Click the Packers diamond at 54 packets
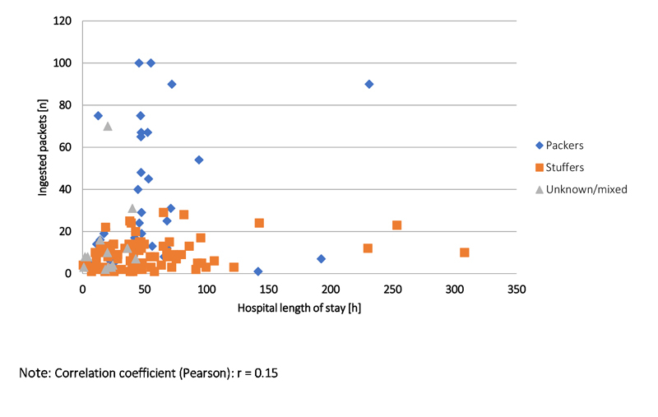This screenshot has height=417, width=658. click(198, 160)
